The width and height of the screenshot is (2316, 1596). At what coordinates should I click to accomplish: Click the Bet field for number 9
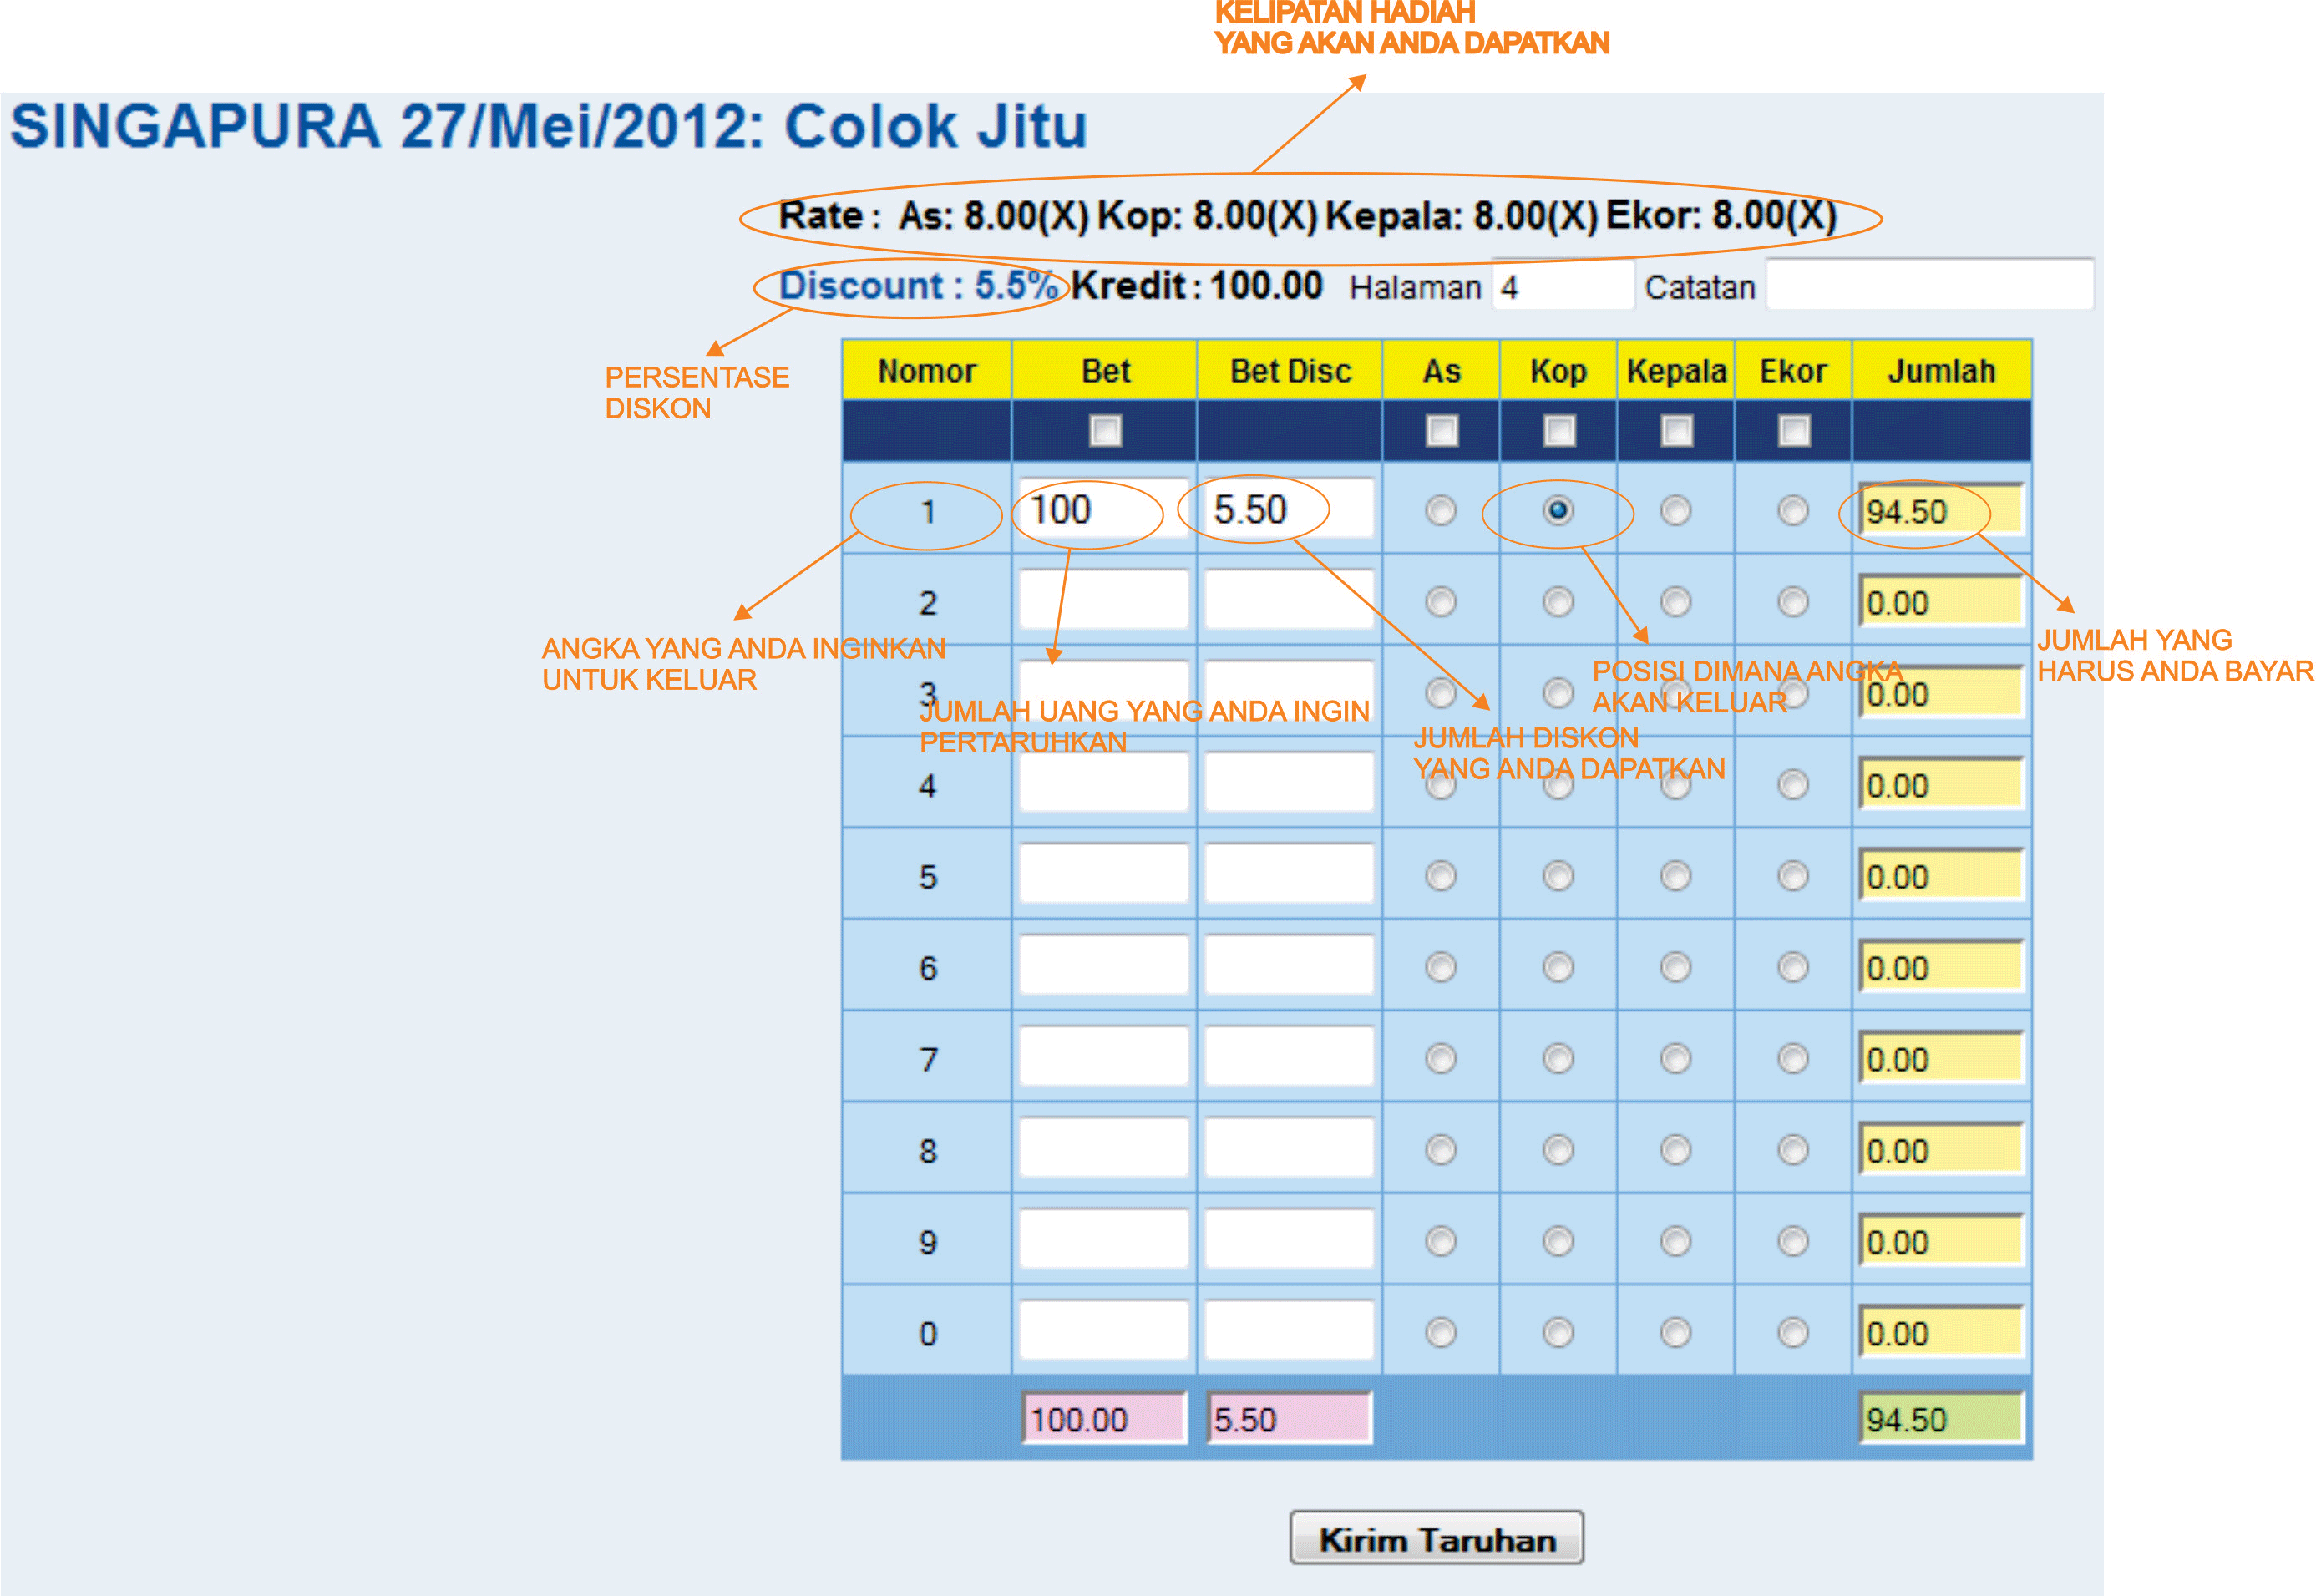1104,1239
